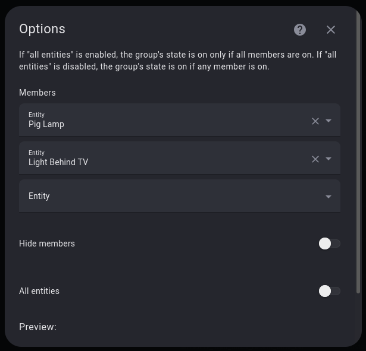Image resolution: width=366 pixels, height=351 pixels.
Task: Click the Members section heading
Action: coord(37,93)
